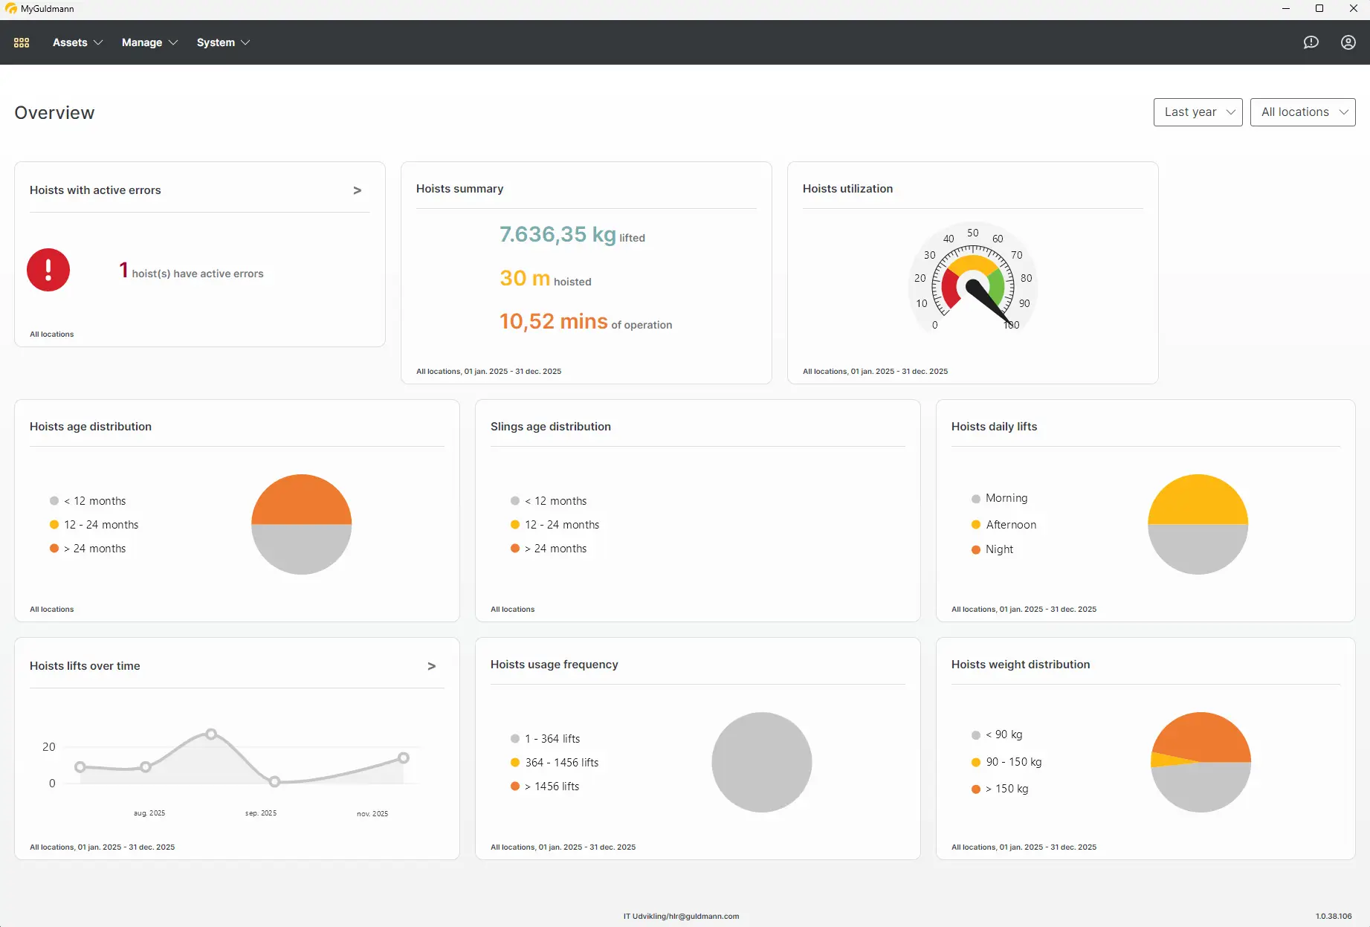Open the feedback chat bubble icon
Viewport: 1370px width, 927px height.
pyautogui.click(x=1311, y=42)
